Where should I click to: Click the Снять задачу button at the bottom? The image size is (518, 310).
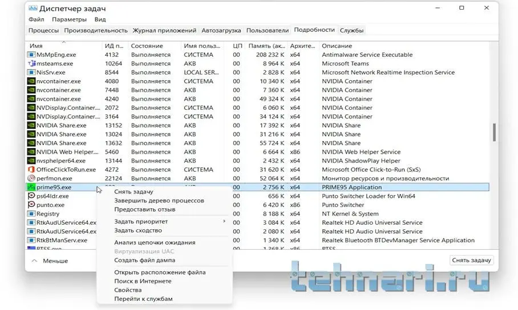[471, 261]
